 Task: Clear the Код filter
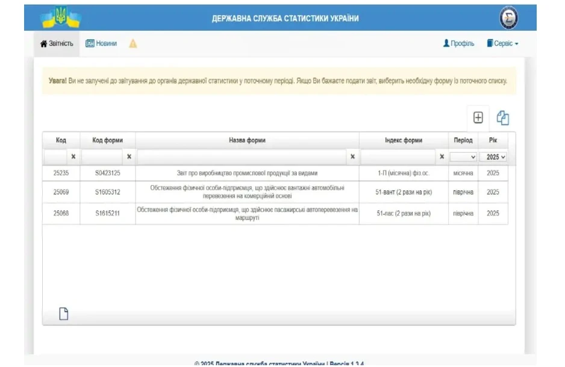73,157
